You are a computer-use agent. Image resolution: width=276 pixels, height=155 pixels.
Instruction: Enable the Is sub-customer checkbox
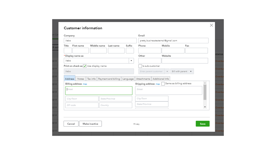[x=140, y=66]
